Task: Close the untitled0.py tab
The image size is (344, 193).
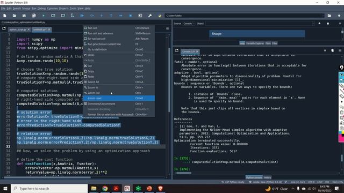Action: coord(49,29)
